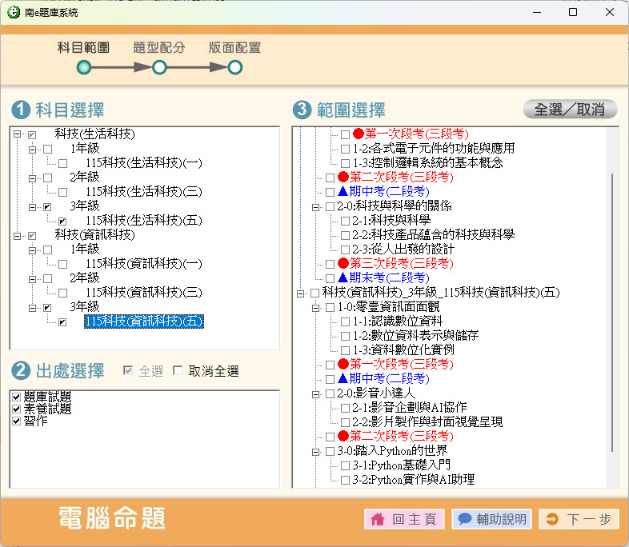The image size is (629, 547).
Task: Select 3年級 under 科技(生活科技)
Action: 85,206
